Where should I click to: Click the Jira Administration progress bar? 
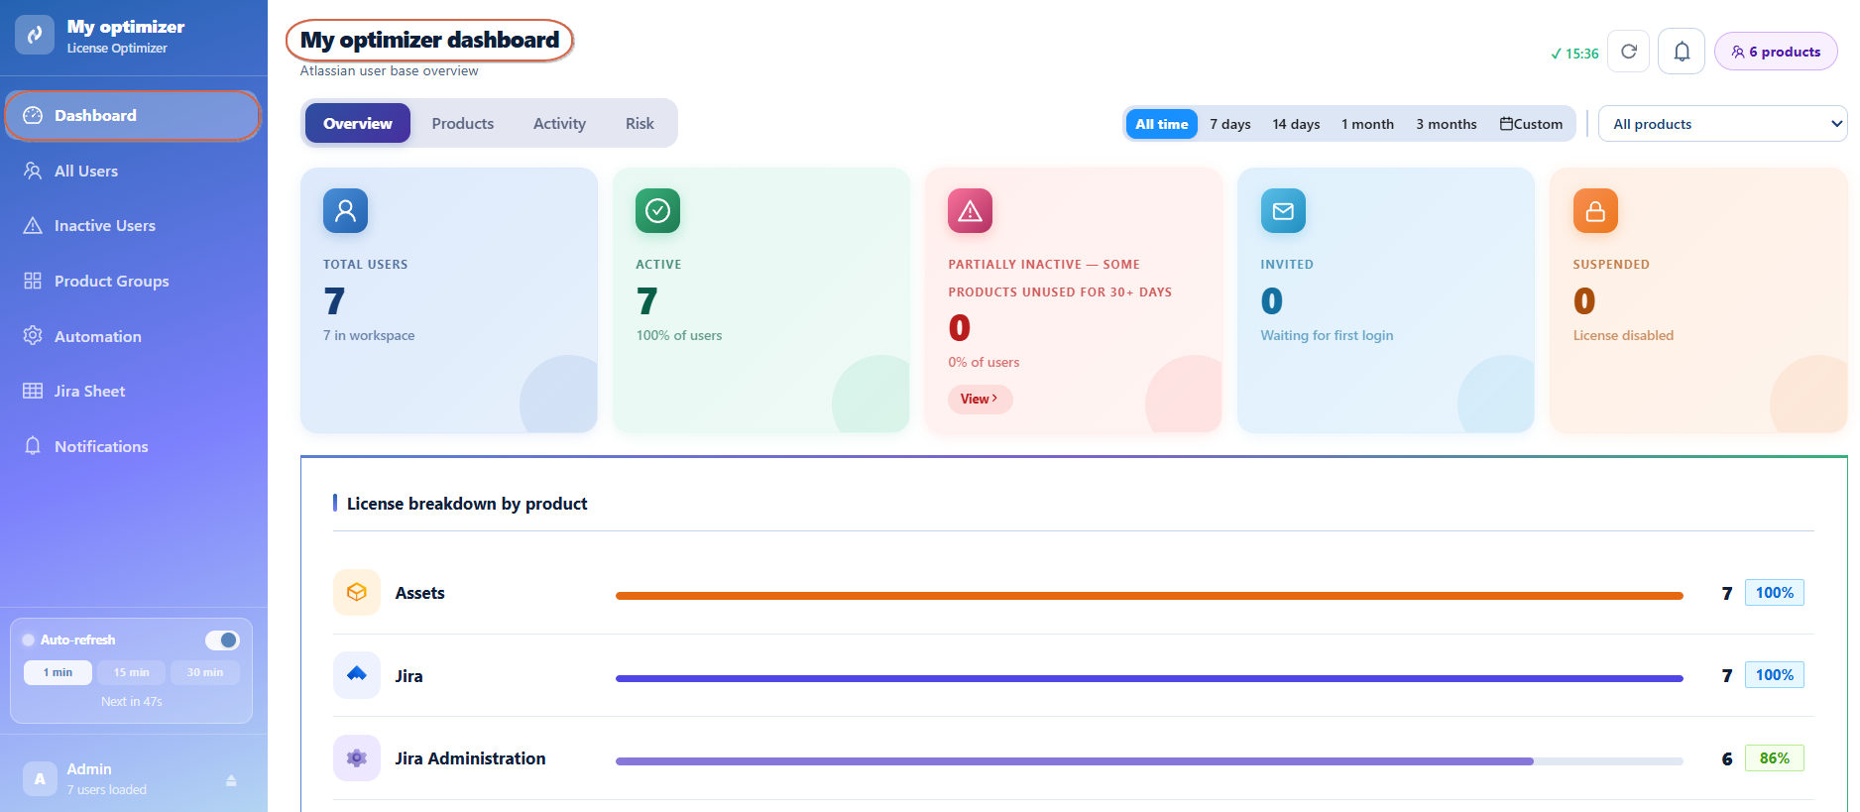1149,761
